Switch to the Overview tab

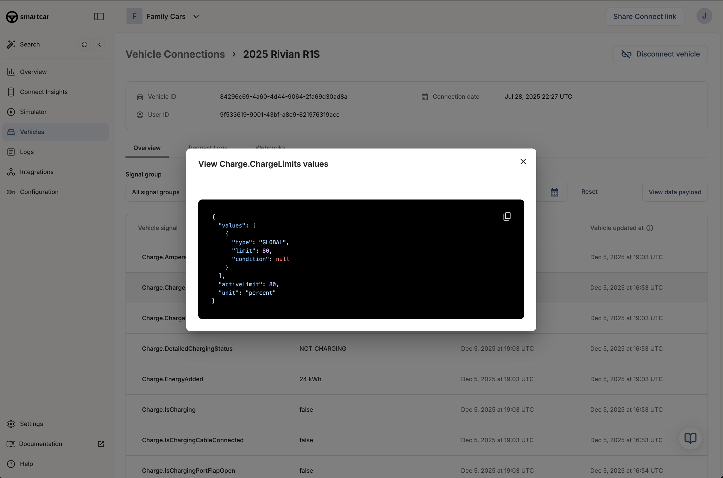click(147, 148)
